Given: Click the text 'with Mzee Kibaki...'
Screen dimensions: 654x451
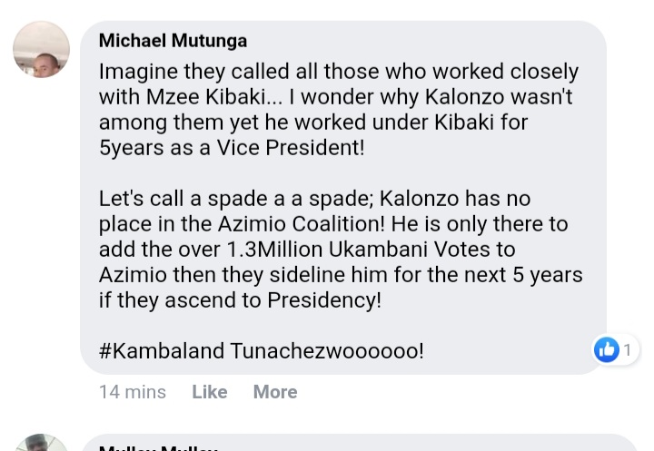Looking at the screenshot, I should (190, 96).
